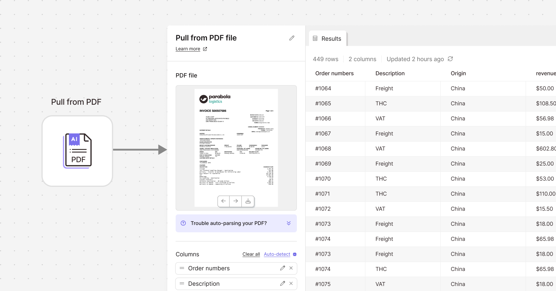This screenshot has height=291, width=556.
Task: Edit the Order numbers column pencil
Action: click(283, 268)
